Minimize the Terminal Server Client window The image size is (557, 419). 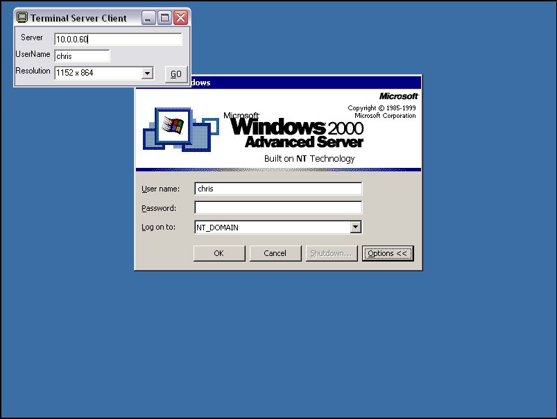click(x=149, y=18)
